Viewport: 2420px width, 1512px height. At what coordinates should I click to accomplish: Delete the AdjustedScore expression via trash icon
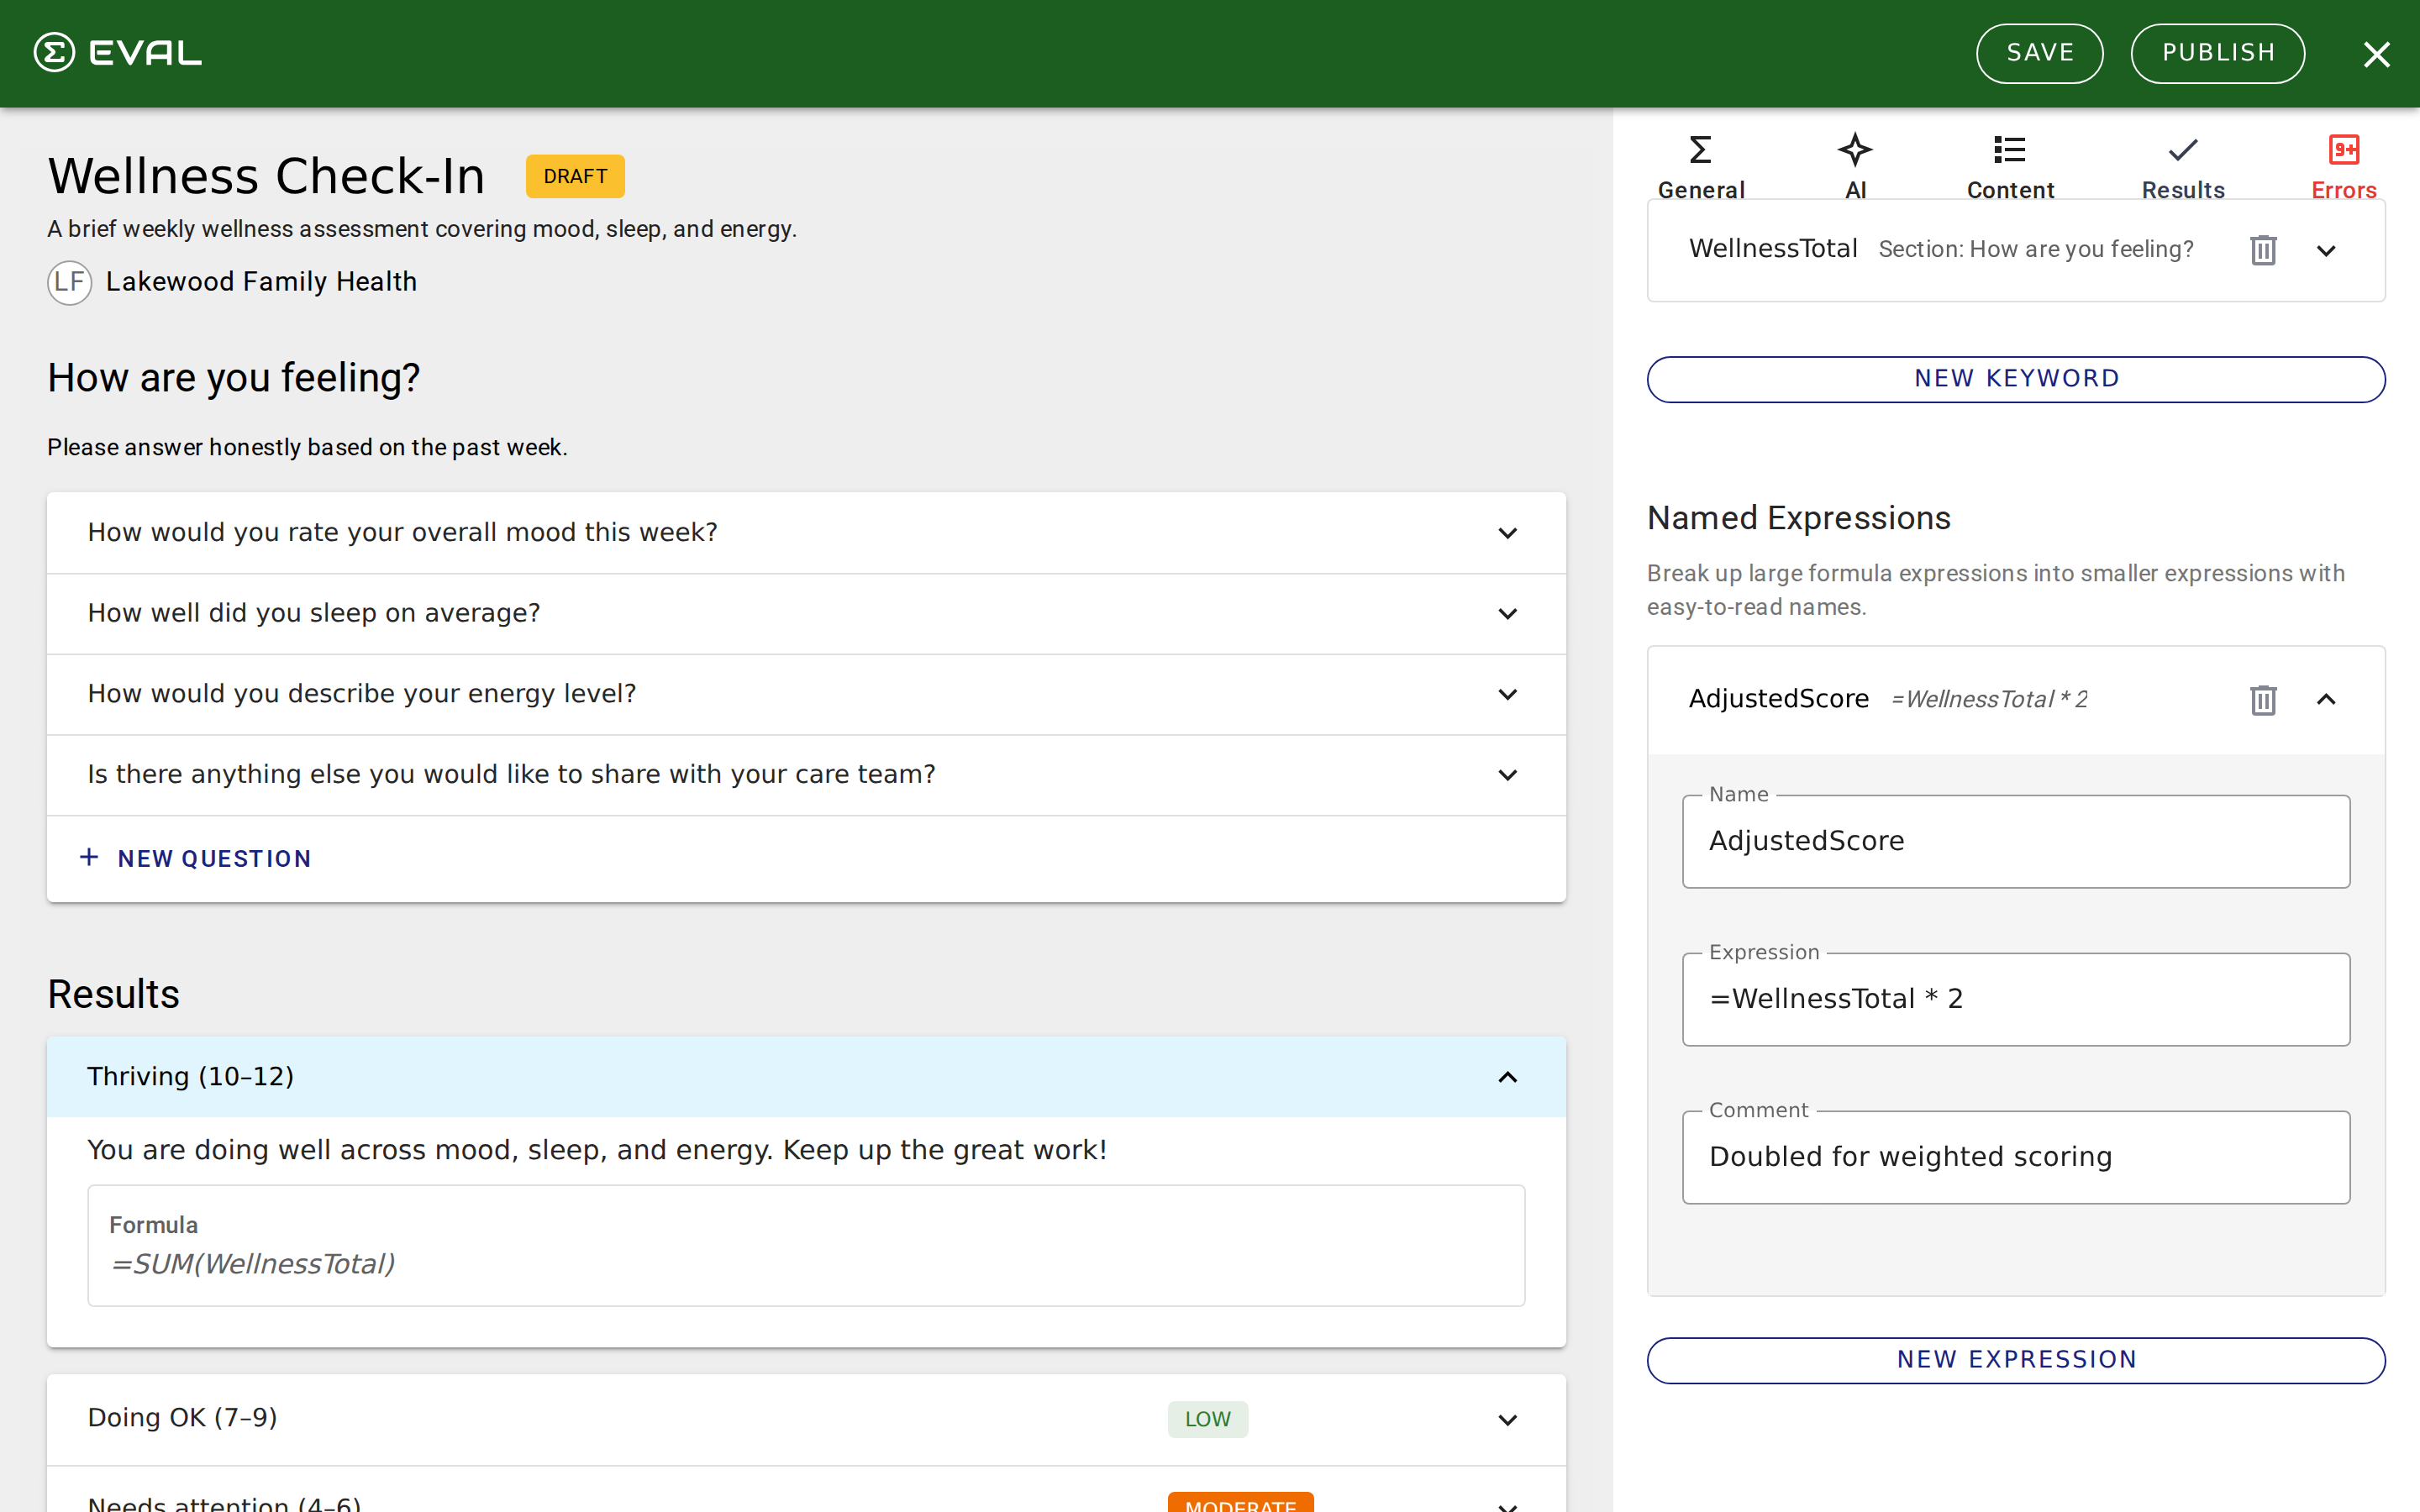[2264, 699]
